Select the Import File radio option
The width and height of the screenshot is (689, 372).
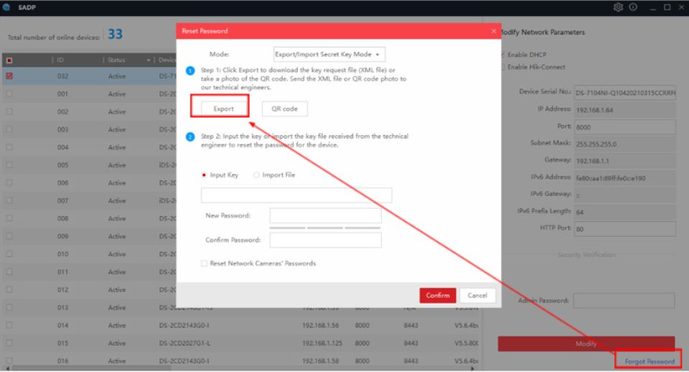[257, 175]
